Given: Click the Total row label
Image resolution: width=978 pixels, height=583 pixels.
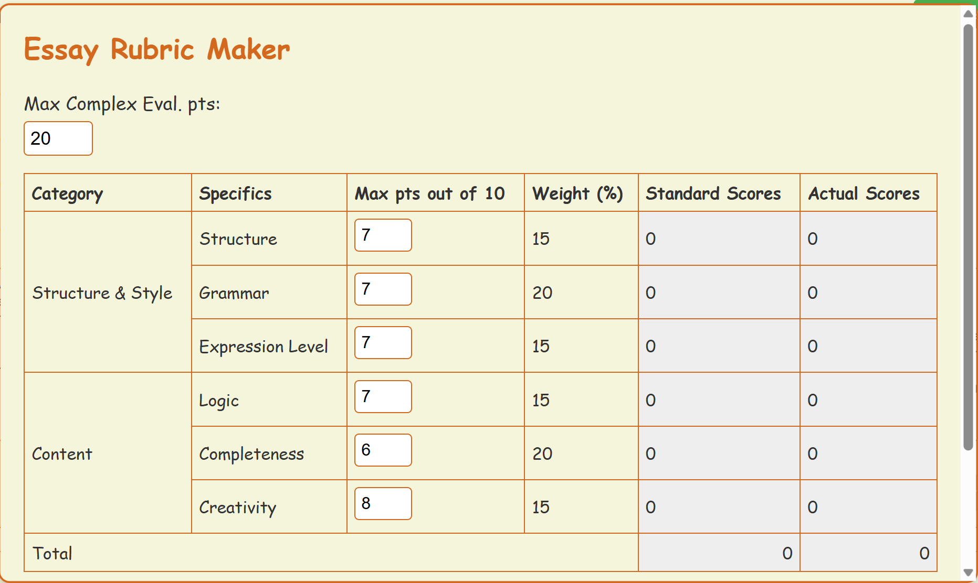Looking at the screenshot, I should tap(52, 553).
